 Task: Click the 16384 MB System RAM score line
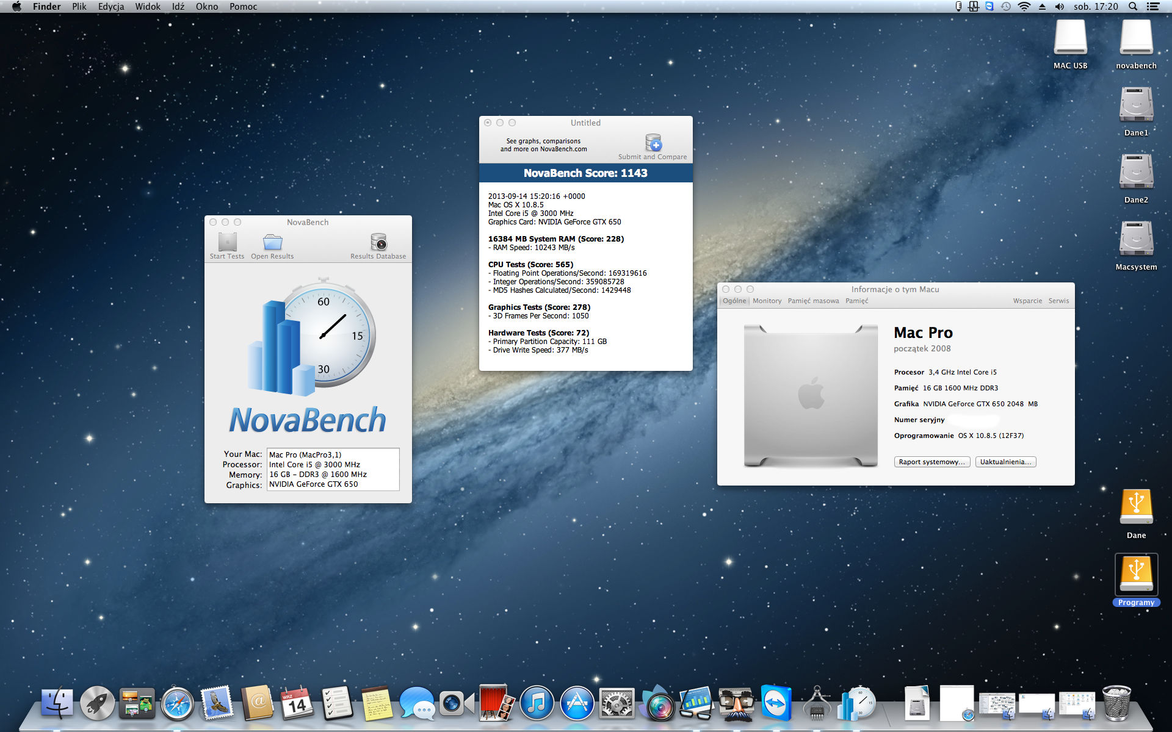click(556, 239)
